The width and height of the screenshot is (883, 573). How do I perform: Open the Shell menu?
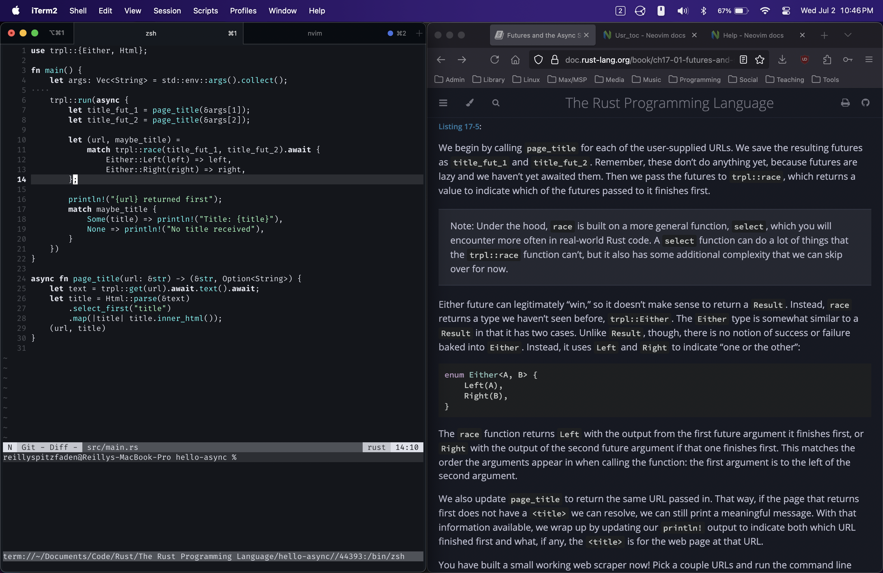pyautogui.click(x=78, y=11)
